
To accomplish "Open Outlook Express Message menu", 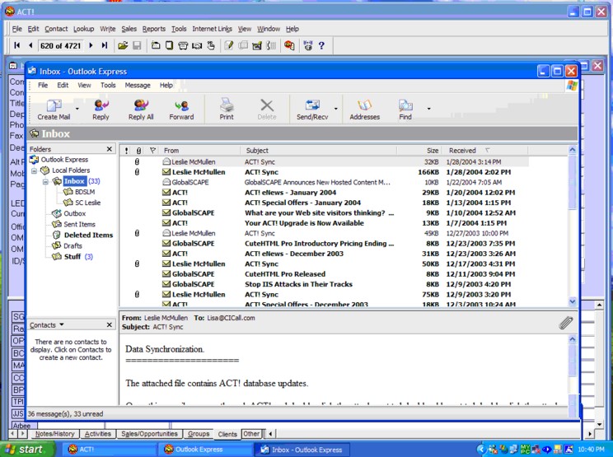I will click(138, 85).
